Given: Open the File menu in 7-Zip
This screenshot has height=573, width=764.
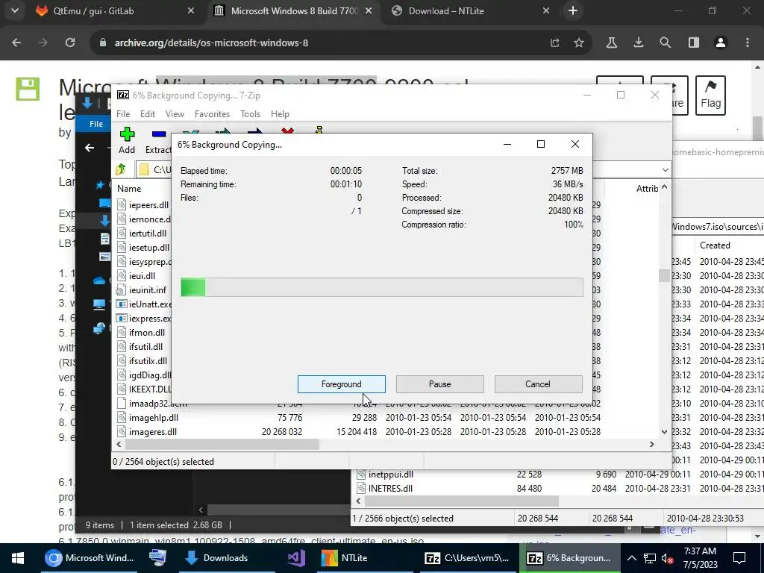Looking at the screenshot, I should point(123,114).
